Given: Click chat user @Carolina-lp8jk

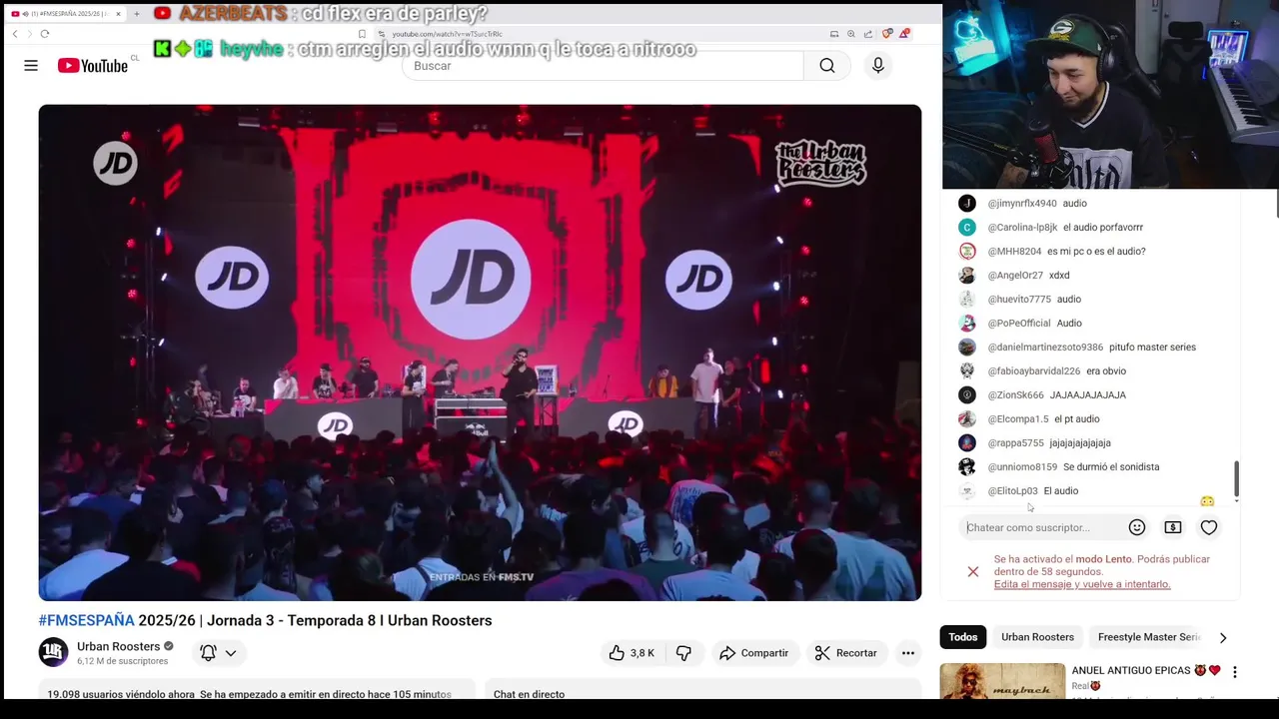Looking at the screenshot, I should point(1022,228).
